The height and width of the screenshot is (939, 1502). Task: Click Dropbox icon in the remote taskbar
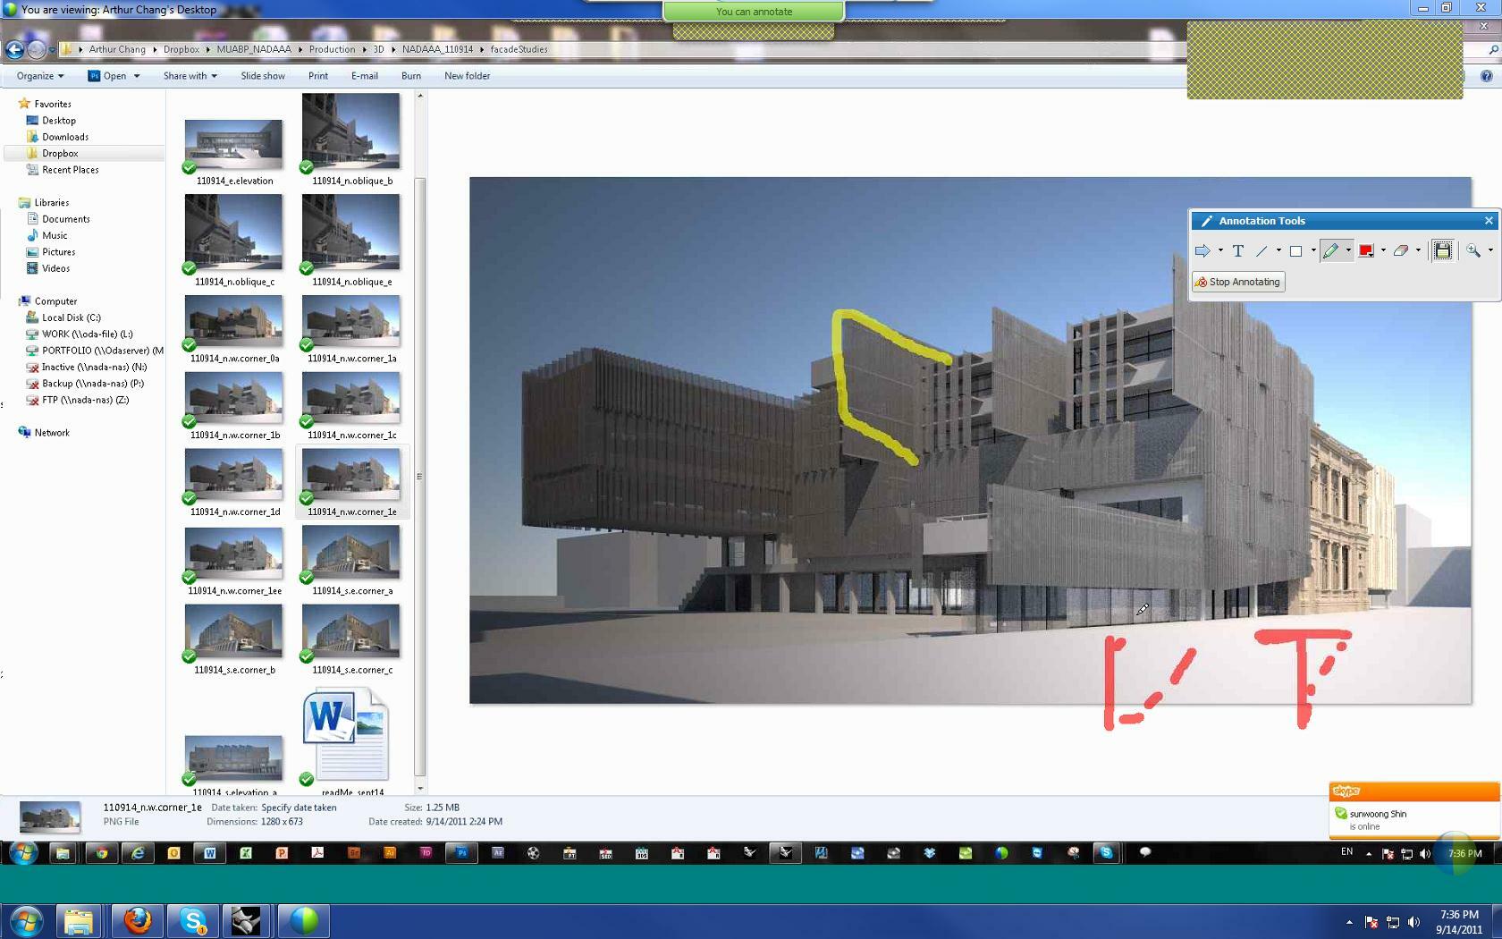(x=929, y=853)
